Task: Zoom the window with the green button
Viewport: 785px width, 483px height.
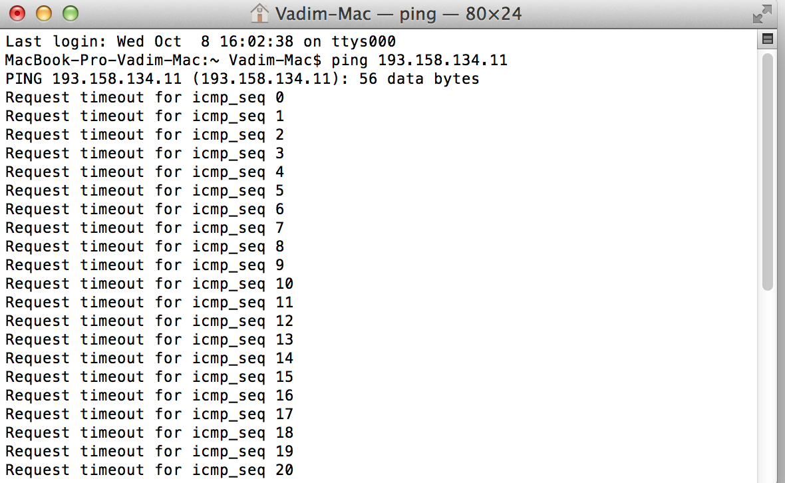Action: (x=71, y=13)
